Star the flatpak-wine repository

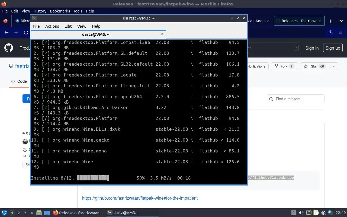(314, 66)
